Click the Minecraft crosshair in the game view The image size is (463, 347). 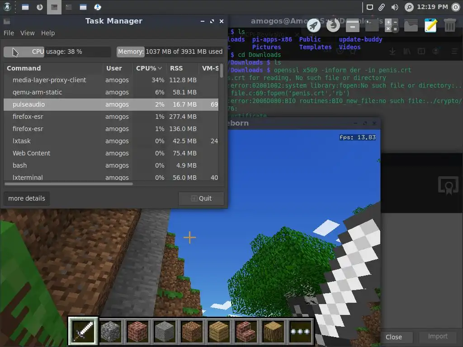189,238
